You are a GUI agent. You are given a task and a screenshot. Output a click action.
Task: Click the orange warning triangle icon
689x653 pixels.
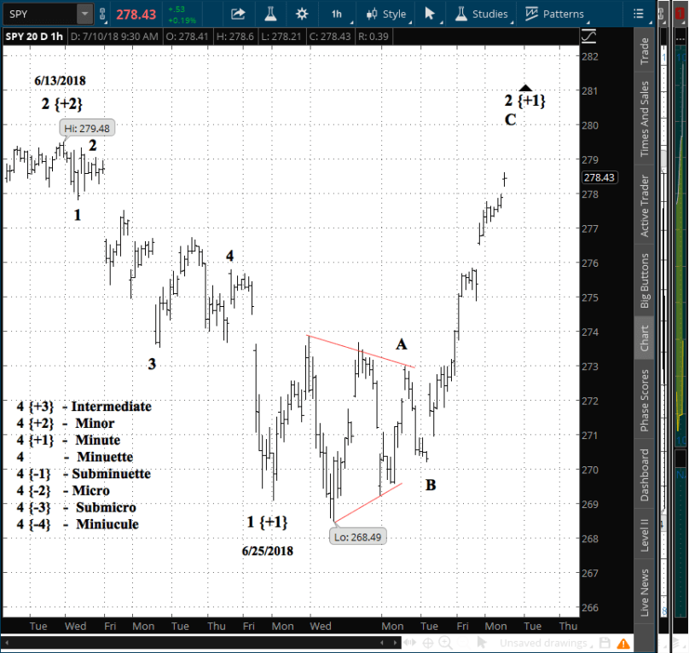tap(624, 643)
